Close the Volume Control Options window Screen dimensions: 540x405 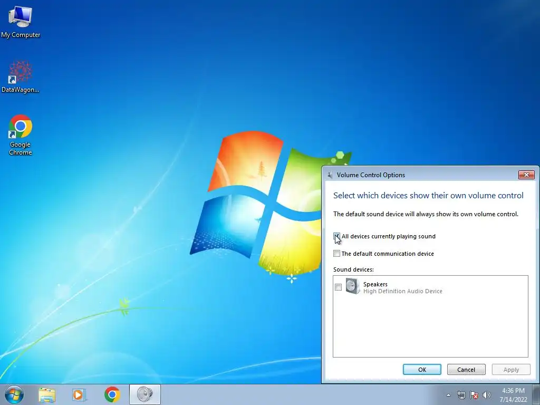click(x=526, y=175)
